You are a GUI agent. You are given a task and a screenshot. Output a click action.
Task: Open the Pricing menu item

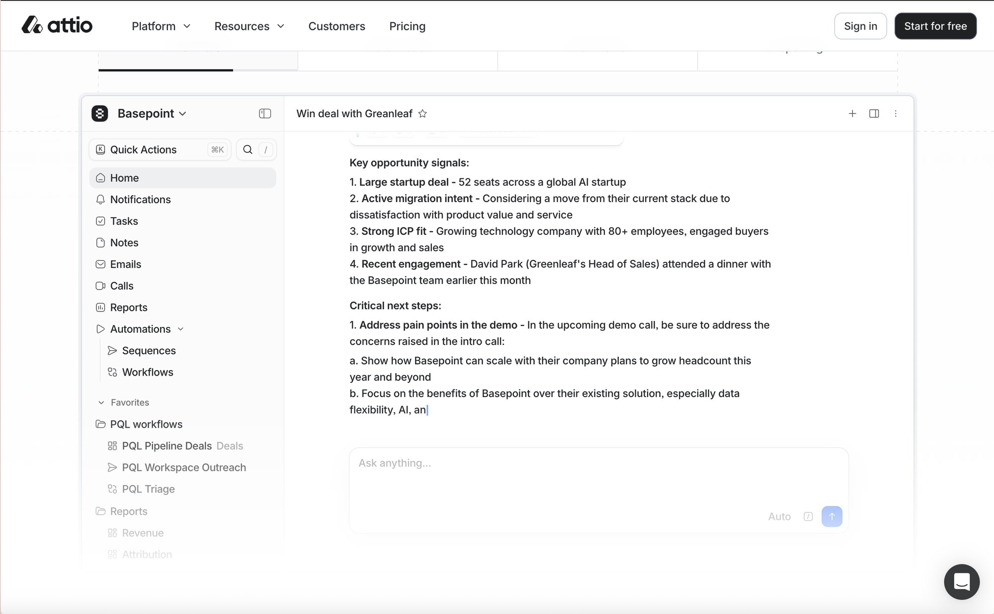[x=407, y=26]
